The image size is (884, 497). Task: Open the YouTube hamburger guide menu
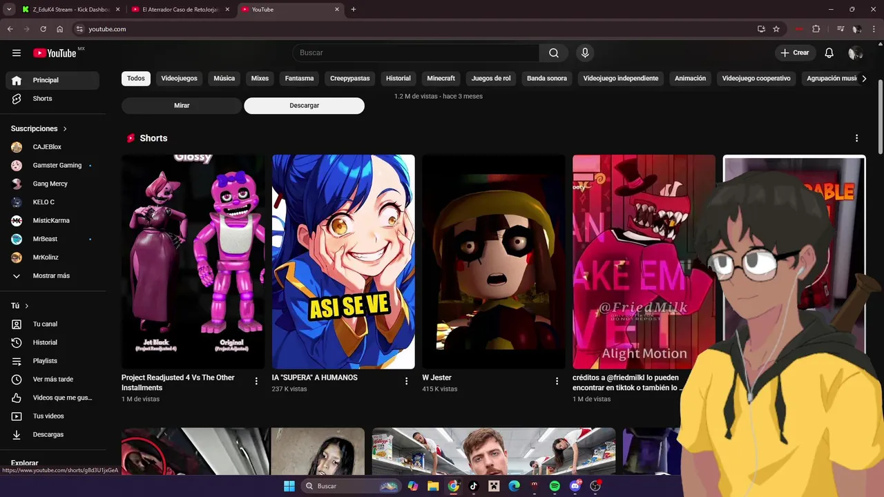coord(17,53)
